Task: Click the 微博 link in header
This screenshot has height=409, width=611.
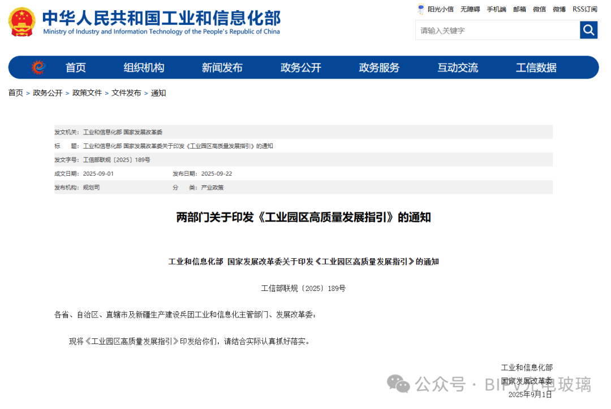Action: tap(559, 10)
